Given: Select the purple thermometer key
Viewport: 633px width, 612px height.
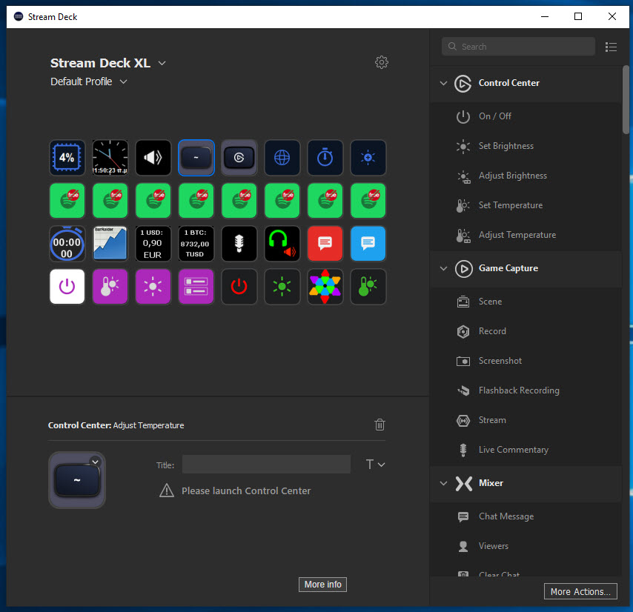Looking at the screenshot, I should tap(110, 287).
